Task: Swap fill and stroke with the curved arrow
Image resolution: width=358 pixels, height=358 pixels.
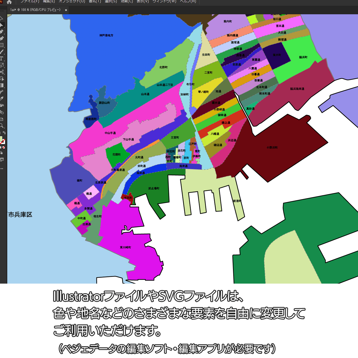Action: pos(4,133)
